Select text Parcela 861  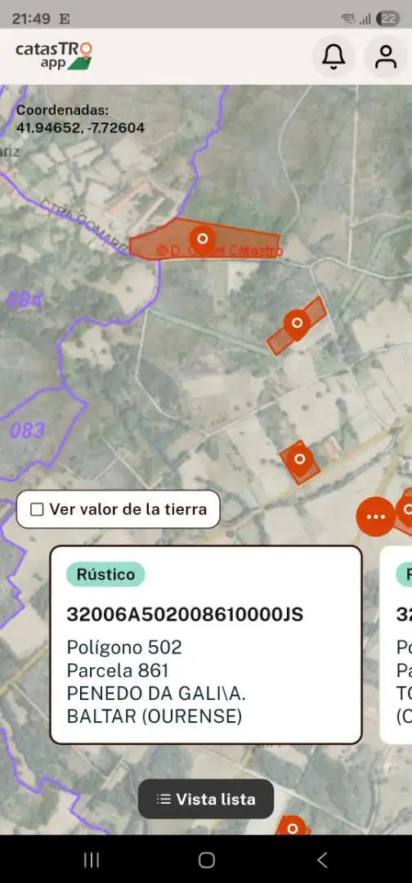tap(118, 670)
